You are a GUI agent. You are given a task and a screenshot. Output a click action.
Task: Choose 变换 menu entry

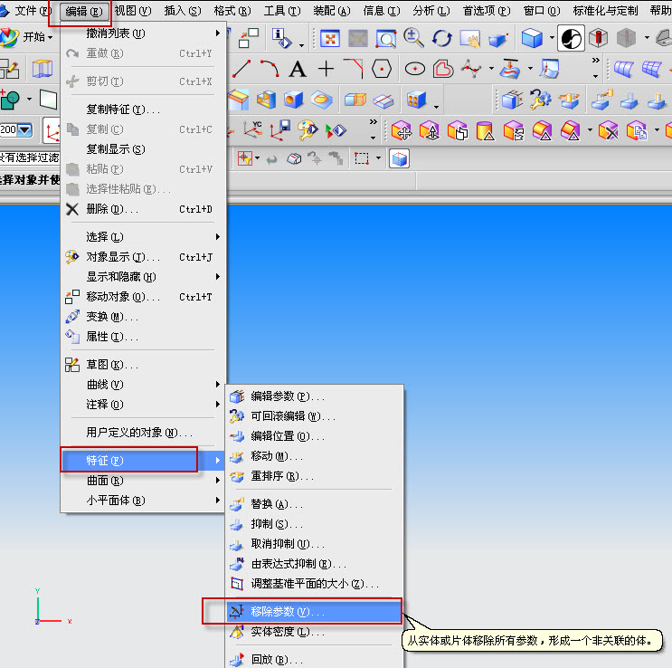click(143, 317)
